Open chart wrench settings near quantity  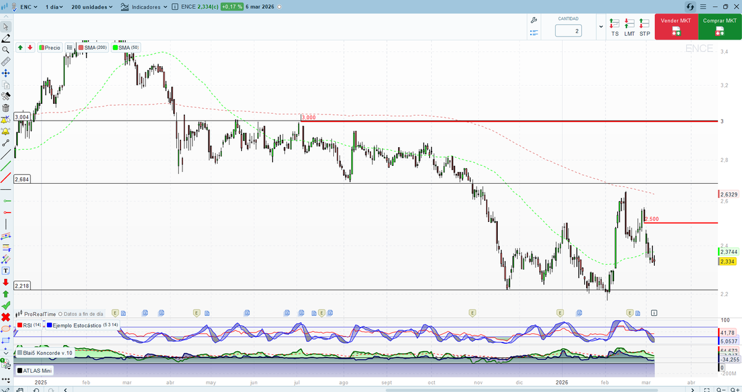(x=534, y=20)
